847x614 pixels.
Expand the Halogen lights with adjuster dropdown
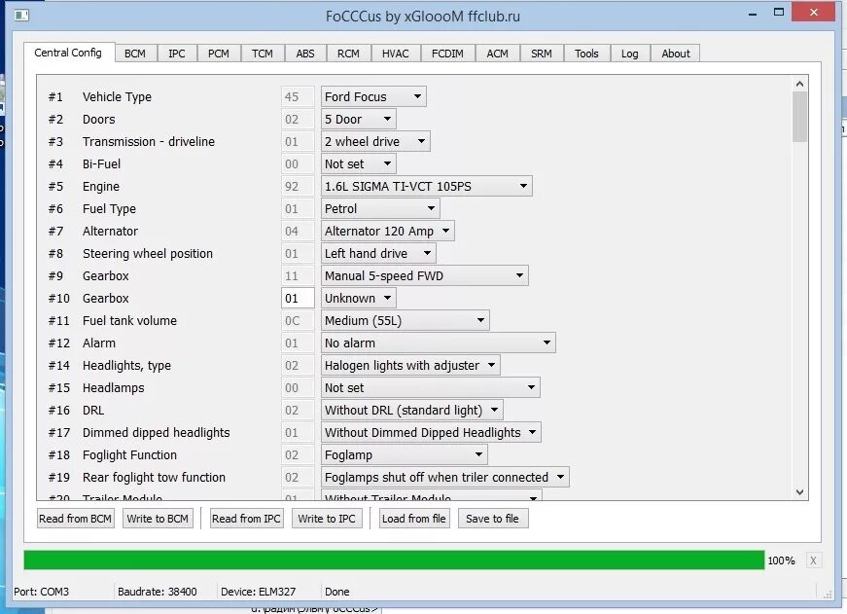[410, 365]
